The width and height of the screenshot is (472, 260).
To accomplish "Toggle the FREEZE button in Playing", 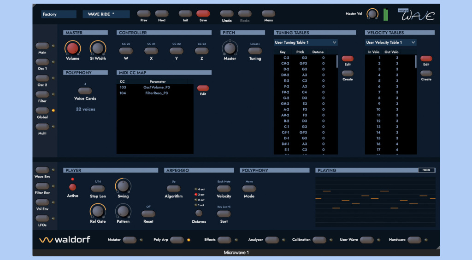I will point(426,170).
